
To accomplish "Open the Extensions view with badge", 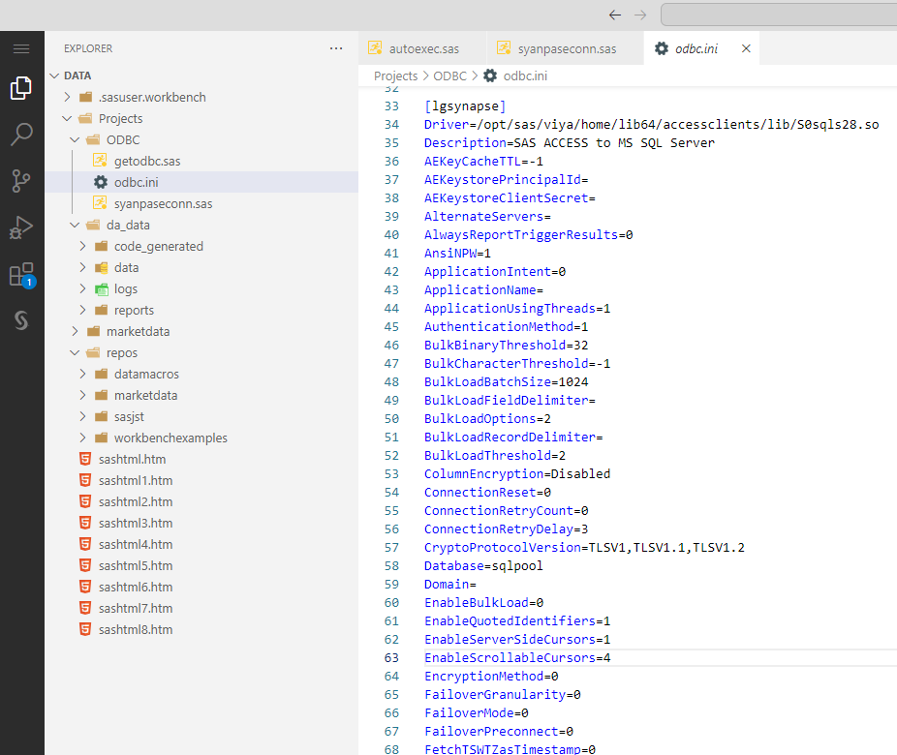I will click(x=21, y=274).
